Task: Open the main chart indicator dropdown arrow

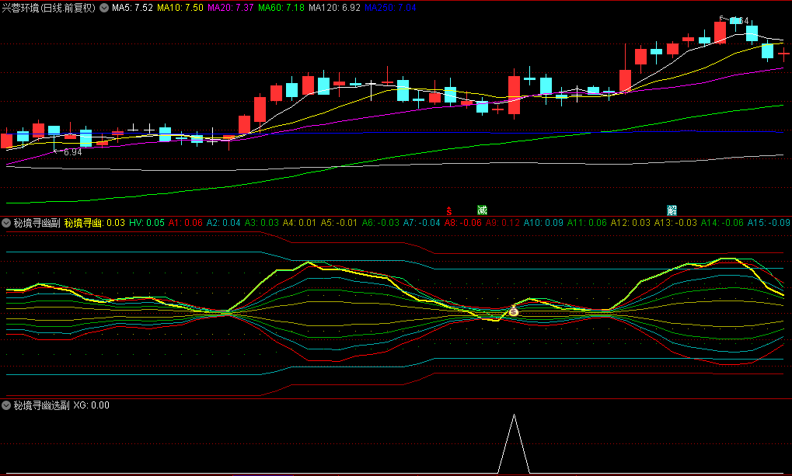Action: 104,8
